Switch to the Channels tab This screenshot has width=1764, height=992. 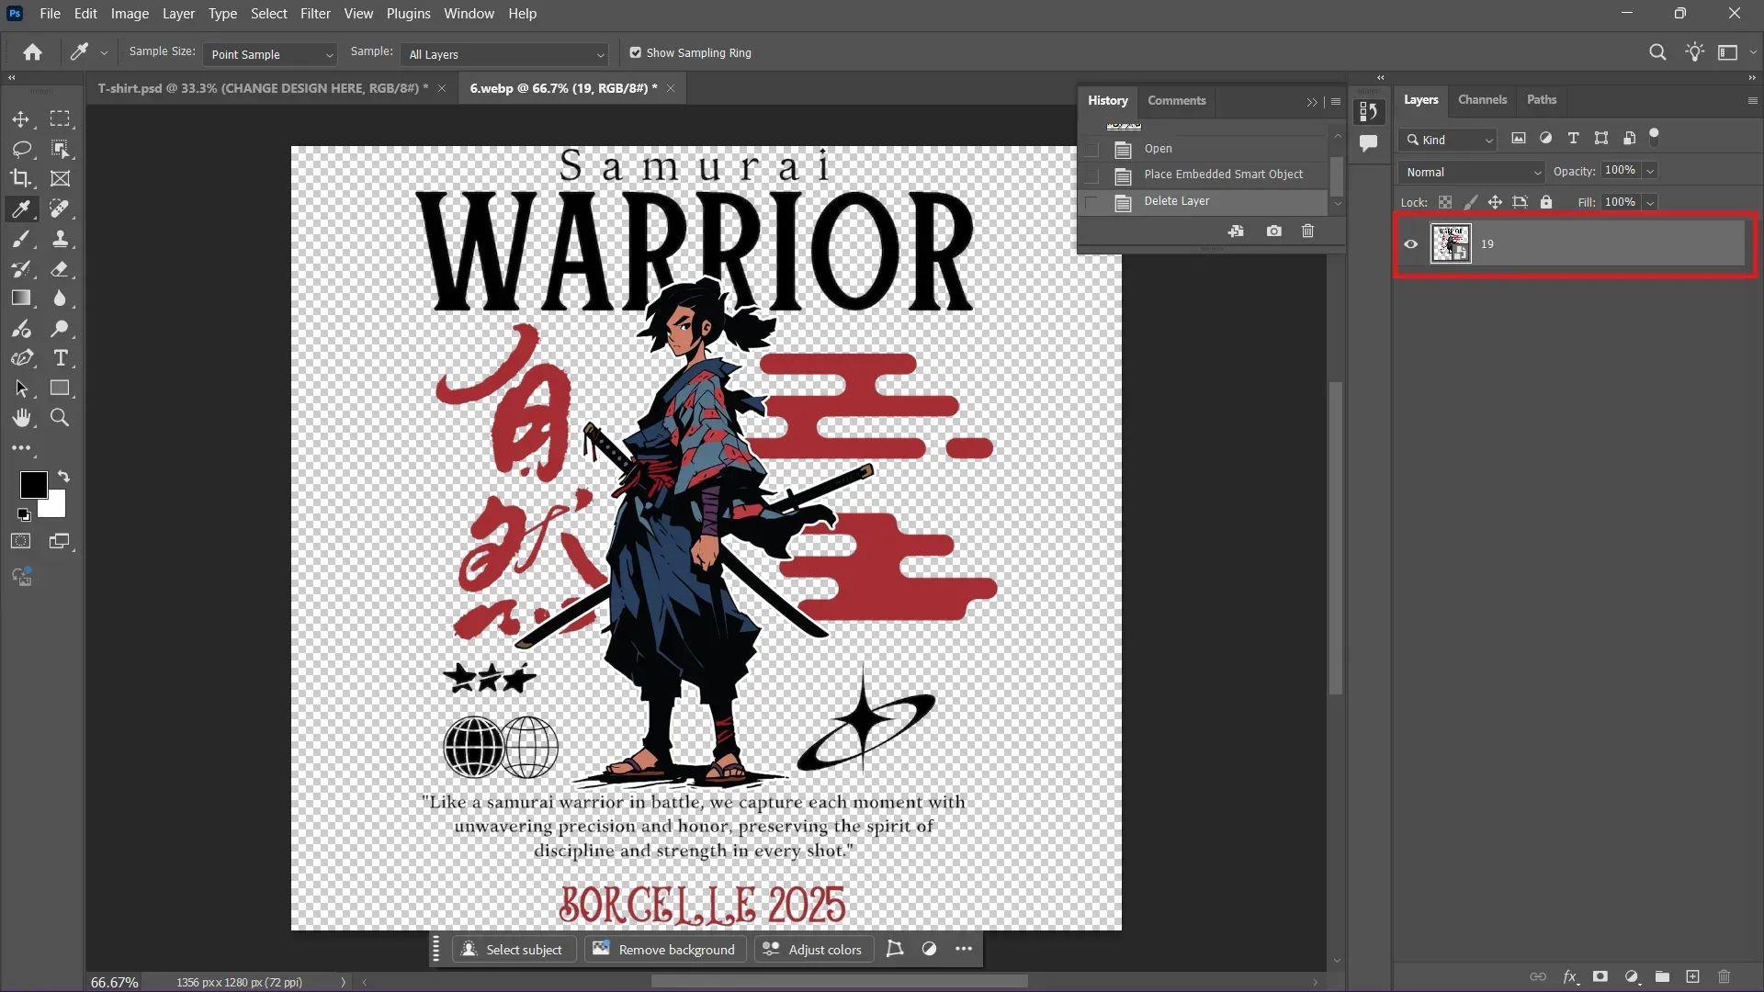click(x=1483, y=100)
